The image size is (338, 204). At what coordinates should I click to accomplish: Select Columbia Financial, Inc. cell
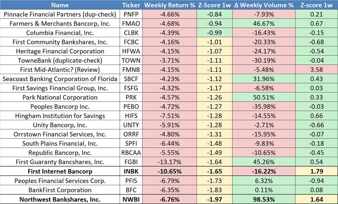pos(60,33)
